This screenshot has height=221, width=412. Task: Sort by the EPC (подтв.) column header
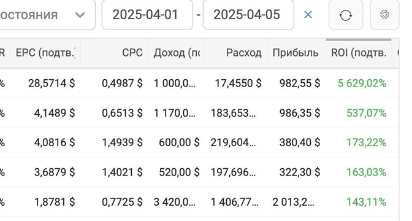(x=45, y=53)
